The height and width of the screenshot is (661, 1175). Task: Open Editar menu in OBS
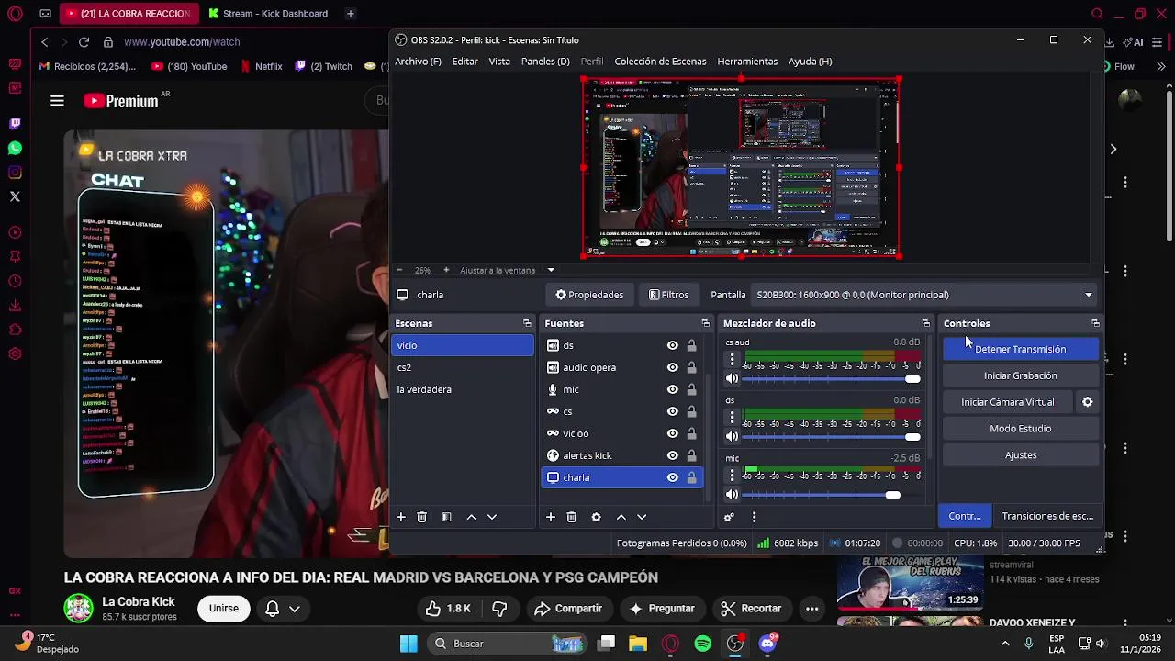point(464,62)
